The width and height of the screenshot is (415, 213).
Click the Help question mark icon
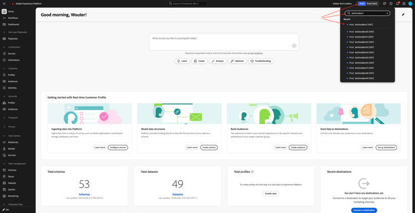tap(391, 4)
